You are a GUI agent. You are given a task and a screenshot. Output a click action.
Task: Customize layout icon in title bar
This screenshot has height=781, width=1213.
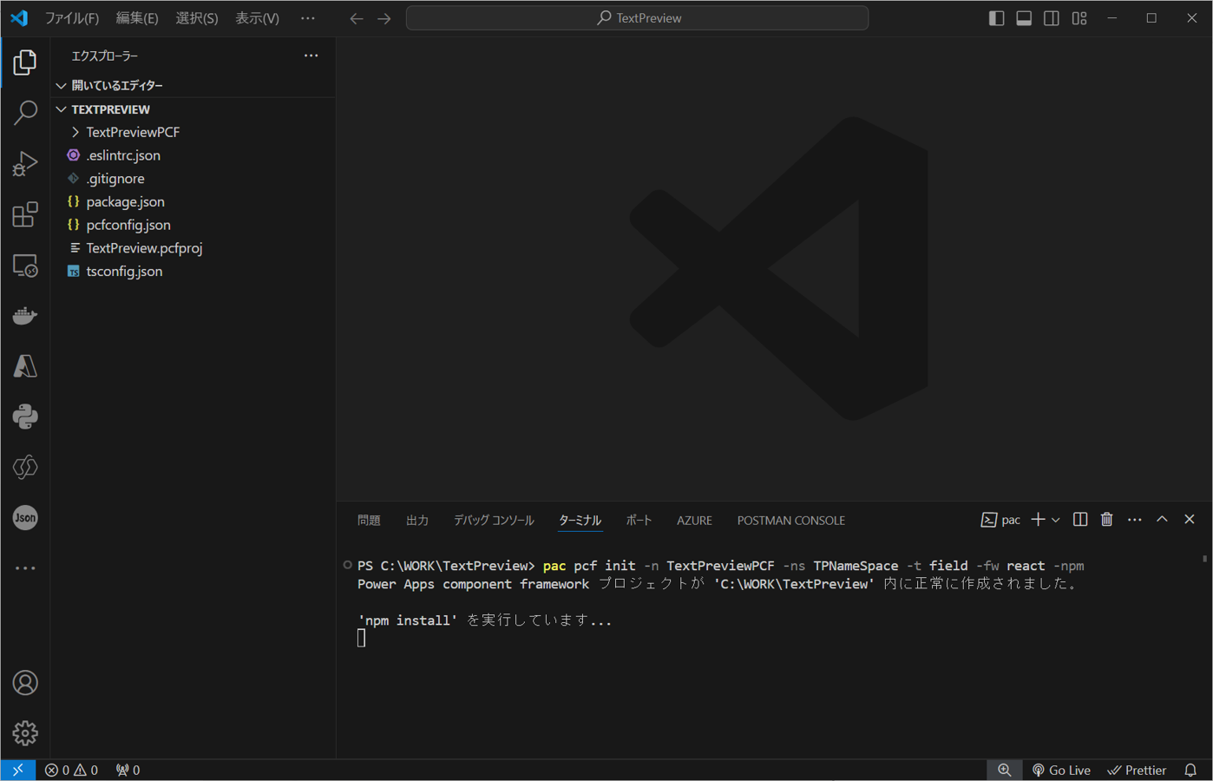click(x=1079, y=18)
